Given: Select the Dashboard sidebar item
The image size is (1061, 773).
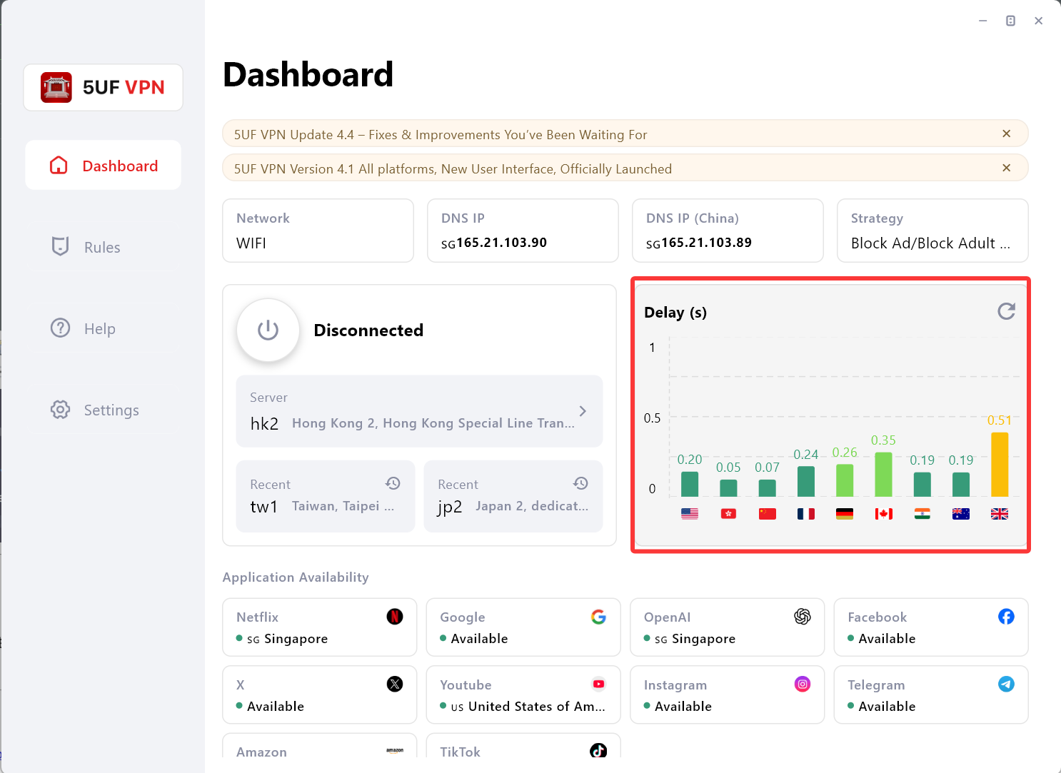Looking at the screenshot, I should click(x=103, y=166).
